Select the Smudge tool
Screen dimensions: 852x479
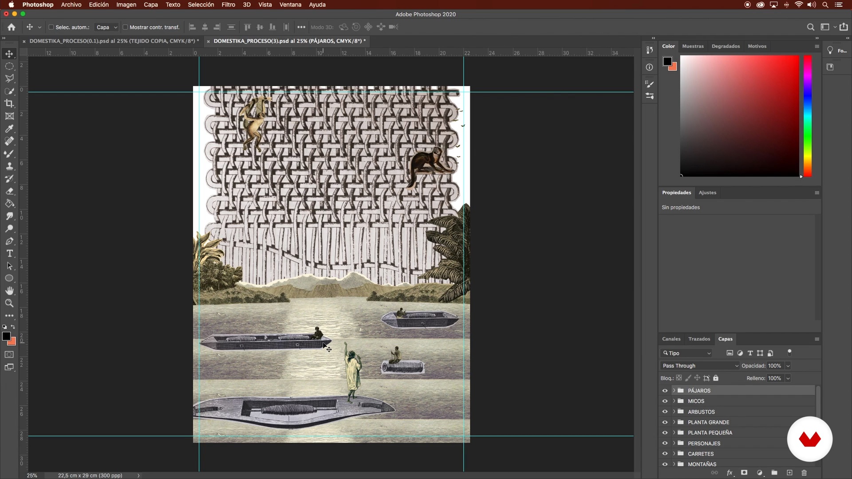9,216
